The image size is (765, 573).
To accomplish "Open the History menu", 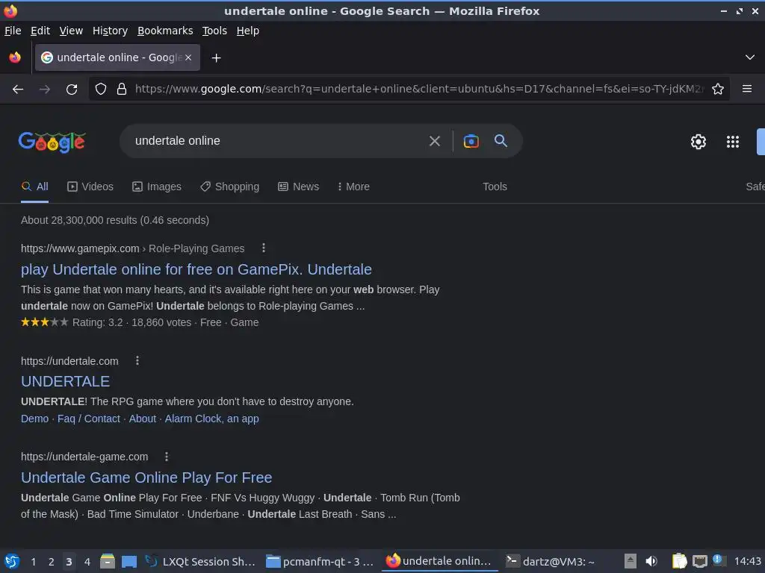I will (x=110, y=31).
